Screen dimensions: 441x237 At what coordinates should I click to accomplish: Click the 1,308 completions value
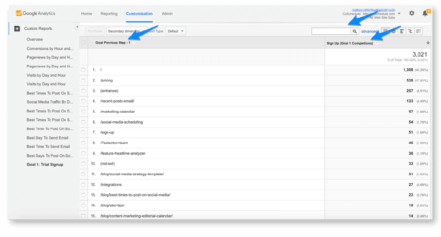[408, 70]
